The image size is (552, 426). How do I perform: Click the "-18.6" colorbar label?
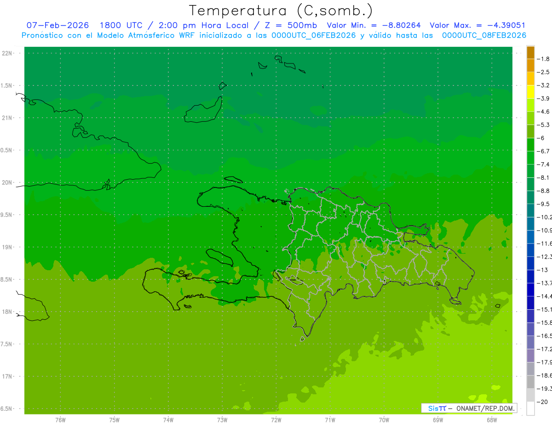544,375
